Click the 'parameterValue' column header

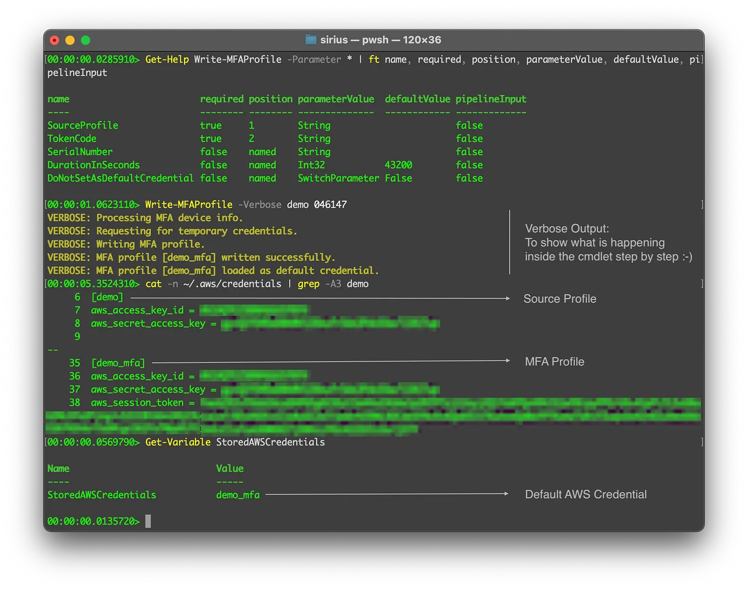pos(336,99)
